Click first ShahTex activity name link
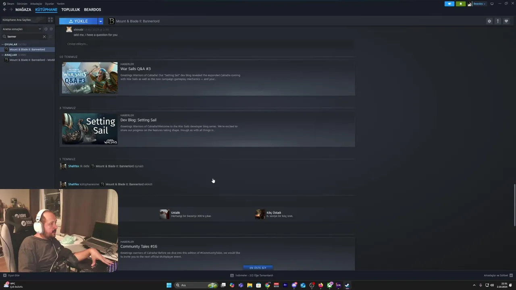 coord(73,166)
